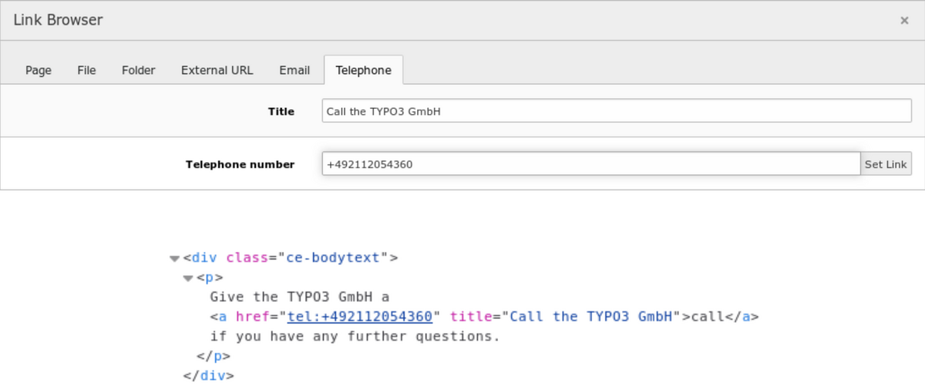
Task: Go to the External URL tab
Action: (217, 70)
